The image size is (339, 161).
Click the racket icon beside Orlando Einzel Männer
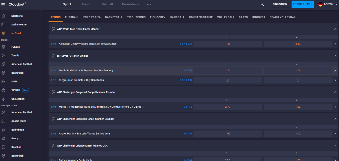(53, 146)
